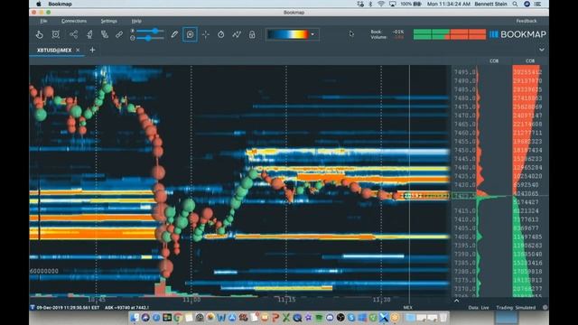
Task: Select the pencil drawing tool
Action: [174, 34]
